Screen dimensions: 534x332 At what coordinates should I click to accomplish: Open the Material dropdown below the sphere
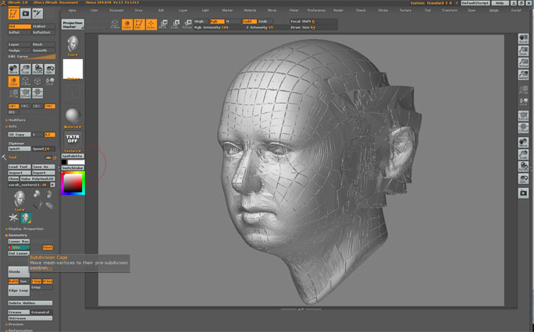coord(73,127)
